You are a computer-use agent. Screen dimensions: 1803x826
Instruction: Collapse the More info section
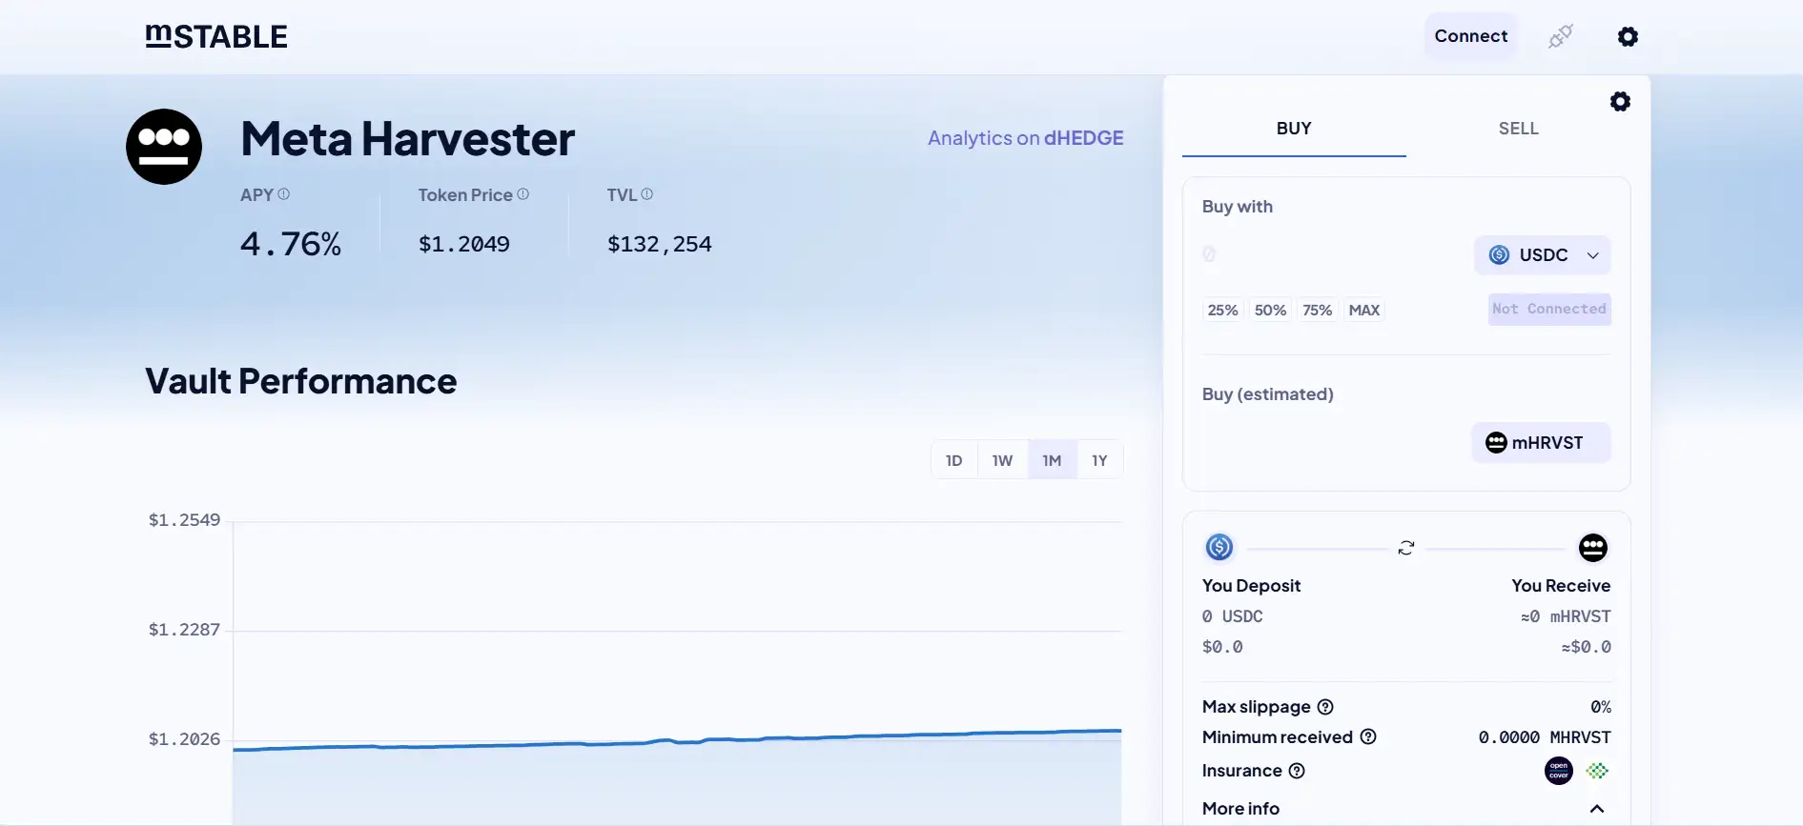(x=1597, y=809)
